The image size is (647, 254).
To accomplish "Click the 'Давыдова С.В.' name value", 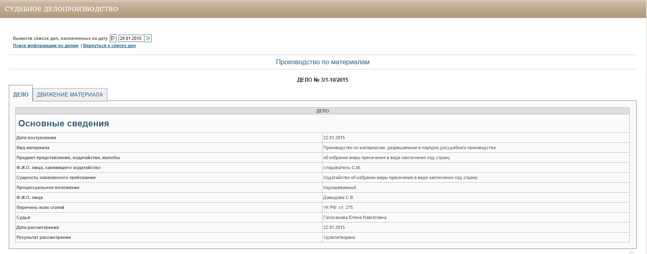I will click(x=338, y=197).
